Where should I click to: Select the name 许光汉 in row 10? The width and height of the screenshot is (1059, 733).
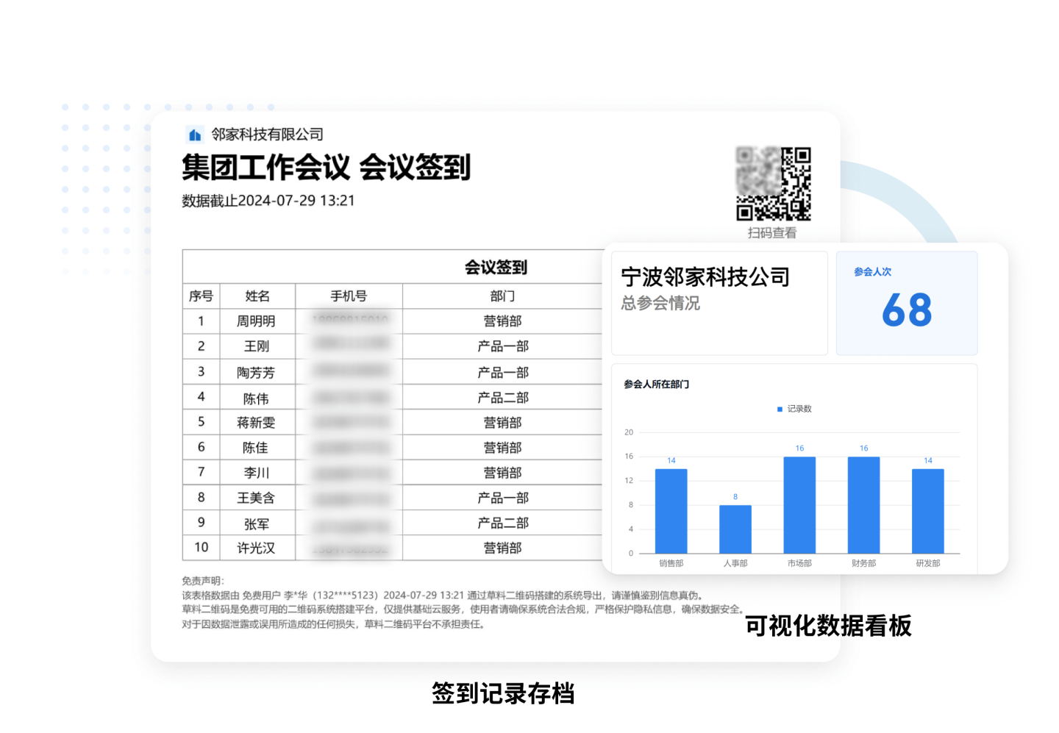tap(256, 548)
